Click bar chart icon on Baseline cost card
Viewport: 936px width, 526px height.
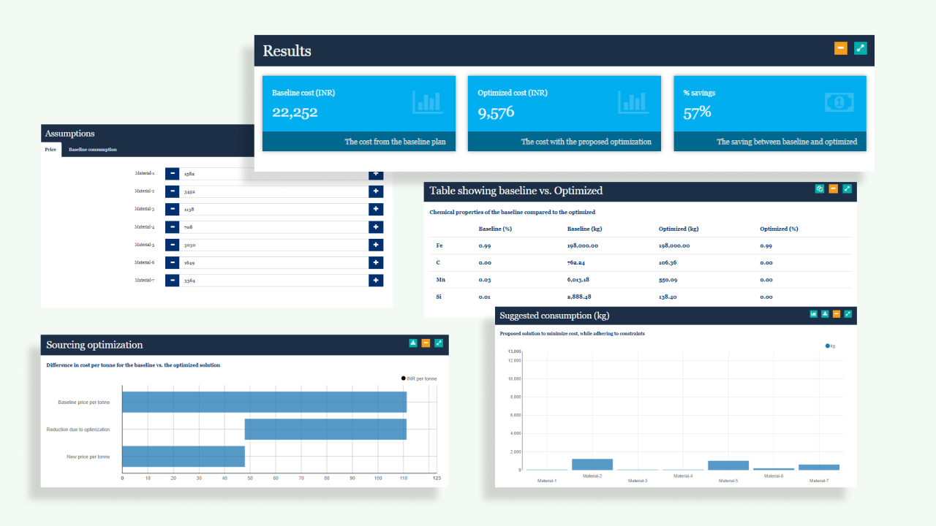[x=427, y=102]
